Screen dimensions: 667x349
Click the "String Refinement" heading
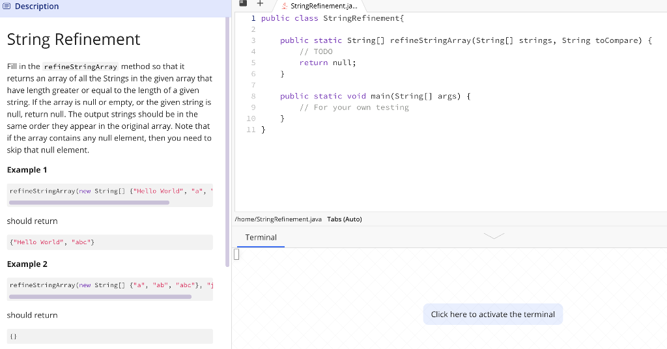(74, 39)
